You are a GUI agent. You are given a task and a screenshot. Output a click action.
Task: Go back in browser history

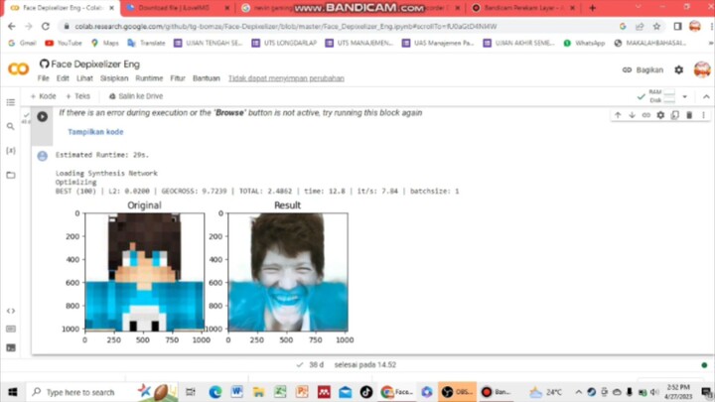(11, 27)
